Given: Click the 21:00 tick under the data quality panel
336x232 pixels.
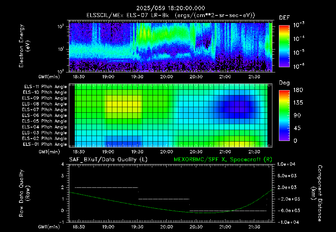Looking at the screenshot, I should coord(225,227).
